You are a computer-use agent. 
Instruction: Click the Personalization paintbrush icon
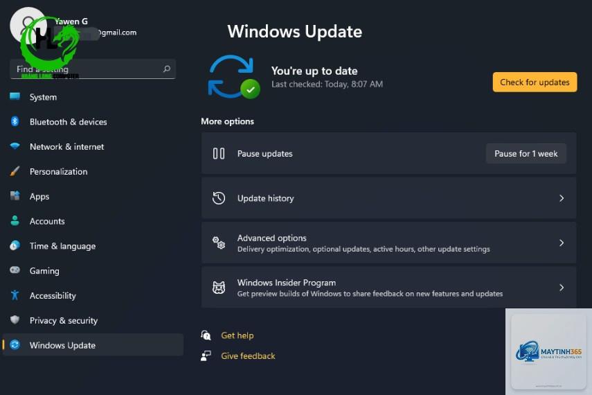pyautogui.click(x=15, y=171)
